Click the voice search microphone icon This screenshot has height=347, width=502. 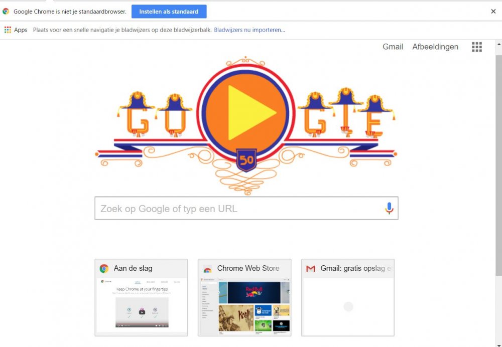pyautogui.click(x=389, y=208)
